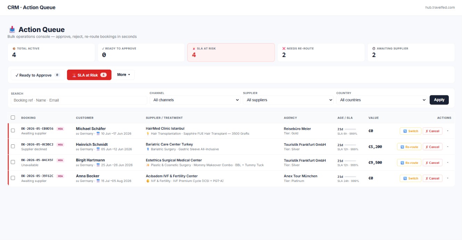Viewport: 462px width, 240px height.
Task: Click the DE flag code next to Anna Becker
Action: [x=77, y=181]
